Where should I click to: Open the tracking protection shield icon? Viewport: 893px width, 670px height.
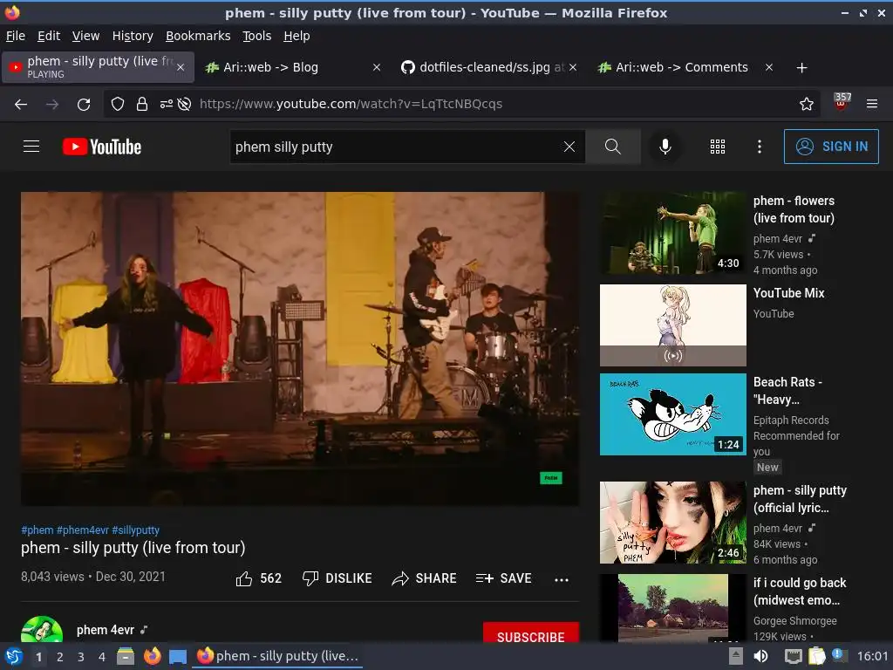pos(118,104)
